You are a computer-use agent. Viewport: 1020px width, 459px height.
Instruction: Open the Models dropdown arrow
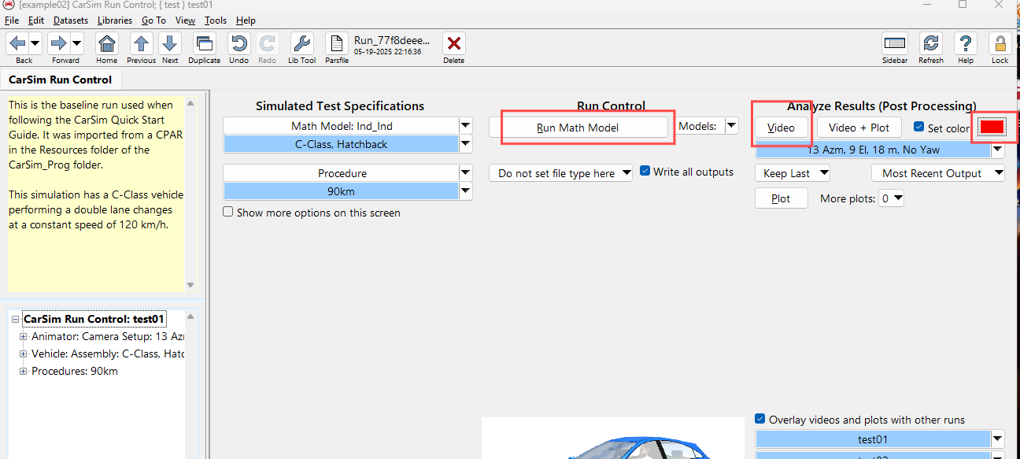[732, 126]
